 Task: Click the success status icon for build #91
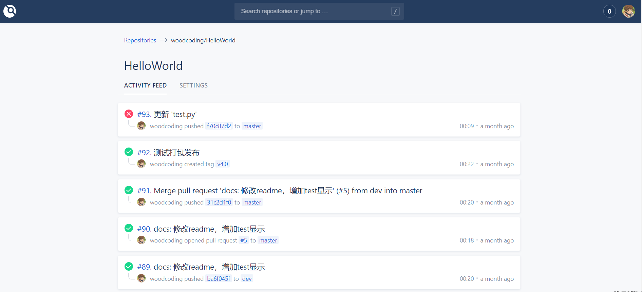(129, 190)
